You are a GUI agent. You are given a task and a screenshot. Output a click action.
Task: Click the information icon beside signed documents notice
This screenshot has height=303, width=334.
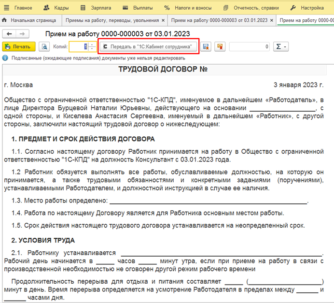click(5, 58)
